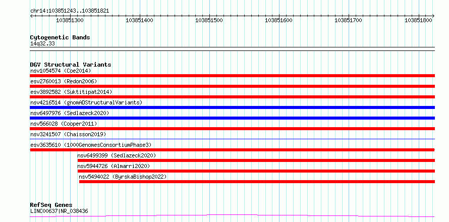
Task: Click the red bar under nsv5944726
Action: [x=256, y=171]
